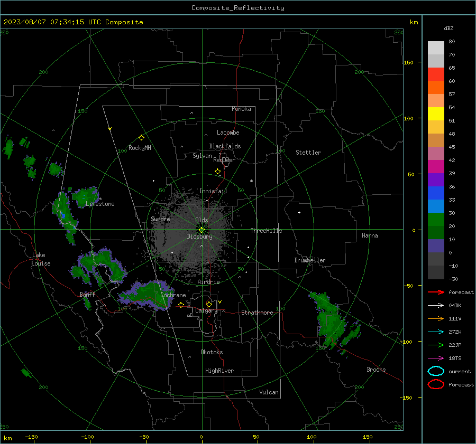The height and width of the screenshot is (444, 476).
Task: Click the Drumheller label
Action: [310, 260]
